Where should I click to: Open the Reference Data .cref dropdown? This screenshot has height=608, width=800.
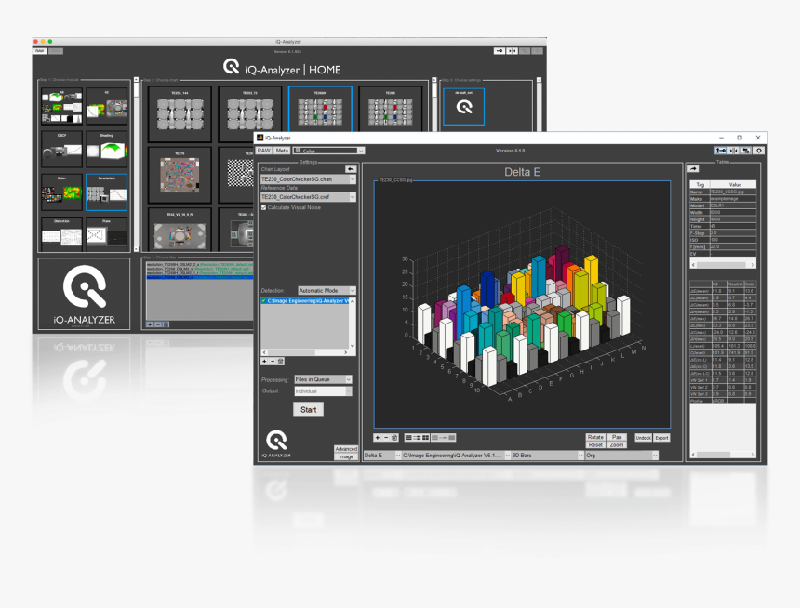click(308, 197)
